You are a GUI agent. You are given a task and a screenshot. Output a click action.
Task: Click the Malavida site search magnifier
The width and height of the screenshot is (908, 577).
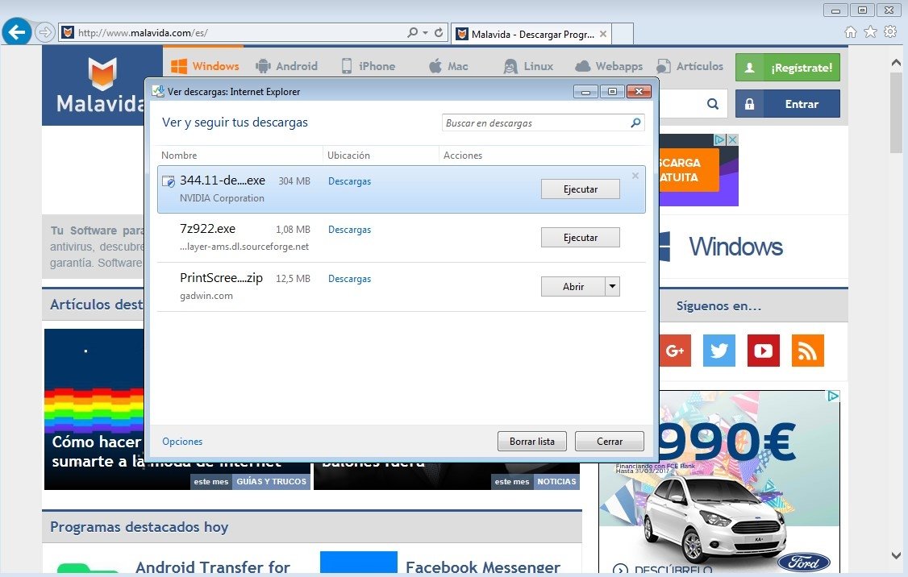click(x=713, y=104)
